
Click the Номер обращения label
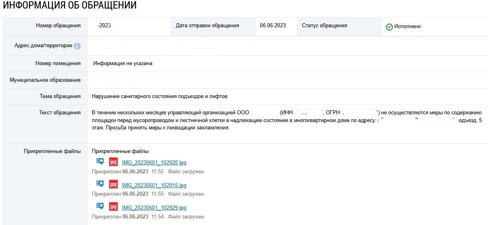(x=58, y=26)
